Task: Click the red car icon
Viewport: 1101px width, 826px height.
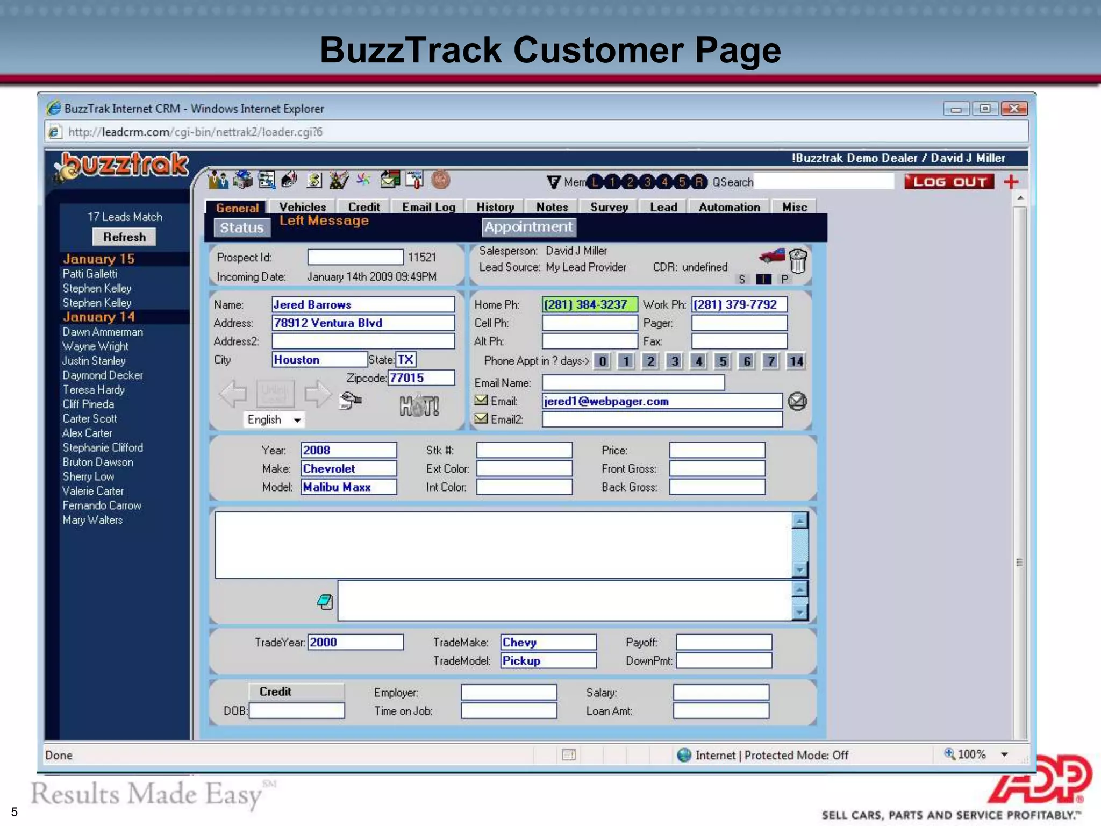Action: [x=771, y=255]
